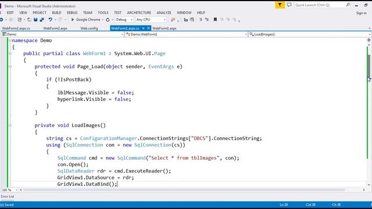Switch to the WebForm2.aspx tab
Screen dimensions: 372x209
pos(55,28)
